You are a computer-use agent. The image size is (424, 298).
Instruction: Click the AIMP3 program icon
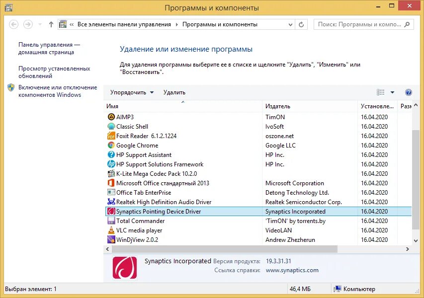click(x=111, y=117)
